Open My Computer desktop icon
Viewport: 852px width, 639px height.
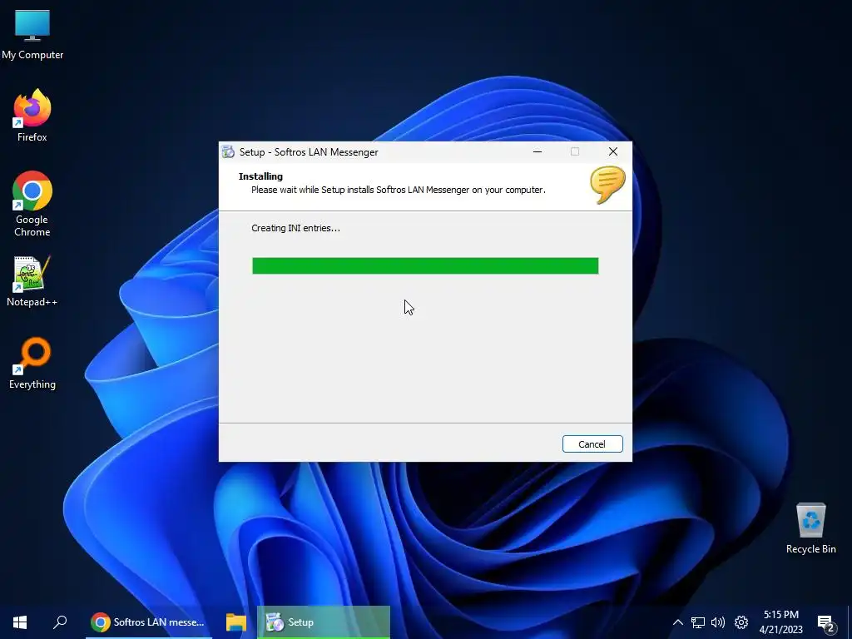(x=32, y=35)
